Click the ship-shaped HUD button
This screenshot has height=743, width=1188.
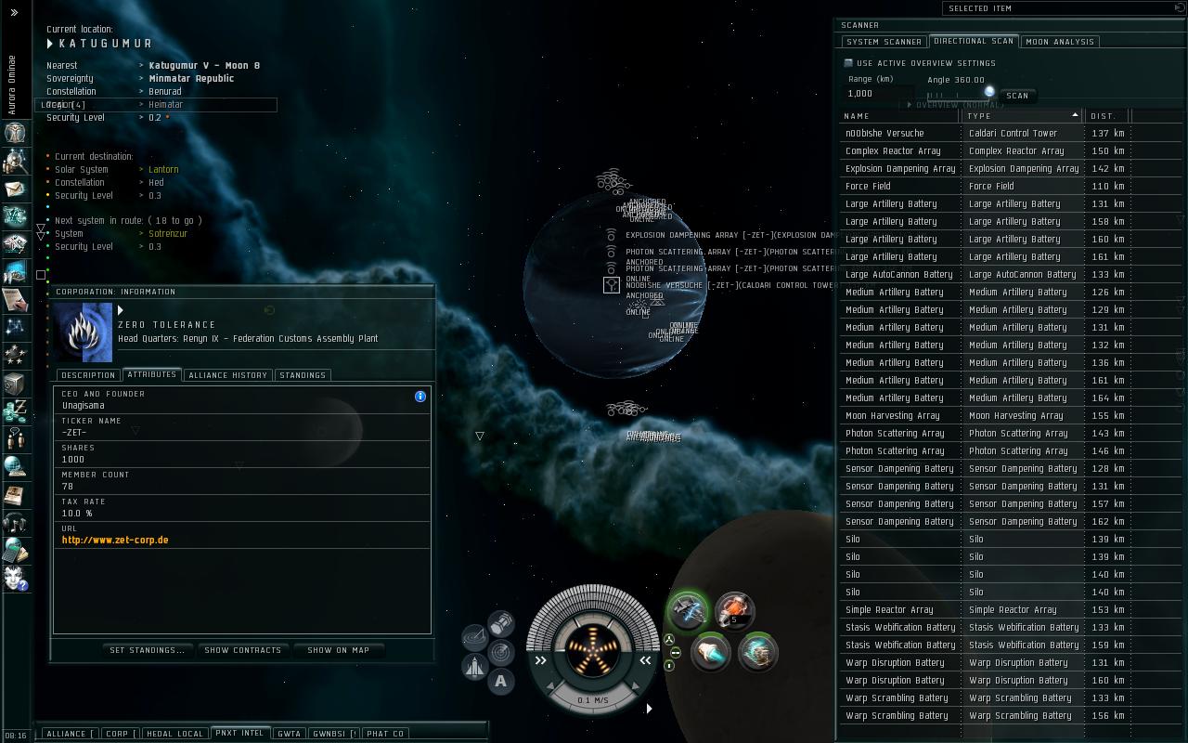(474, 667)
